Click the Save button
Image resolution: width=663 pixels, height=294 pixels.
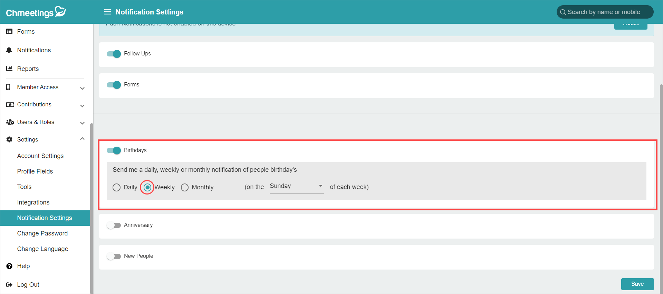coord(637,284)
